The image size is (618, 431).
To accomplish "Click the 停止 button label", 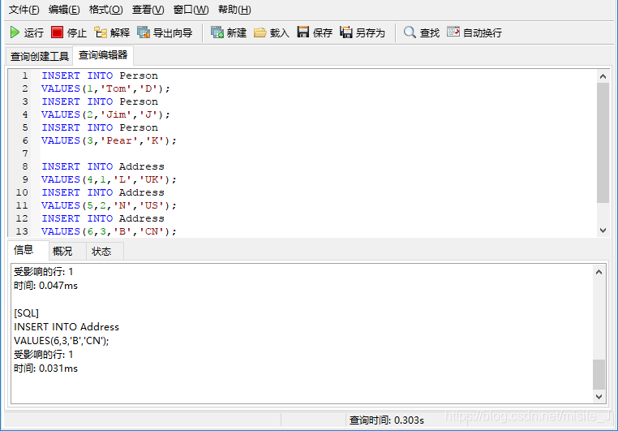I will pos(76,32).
